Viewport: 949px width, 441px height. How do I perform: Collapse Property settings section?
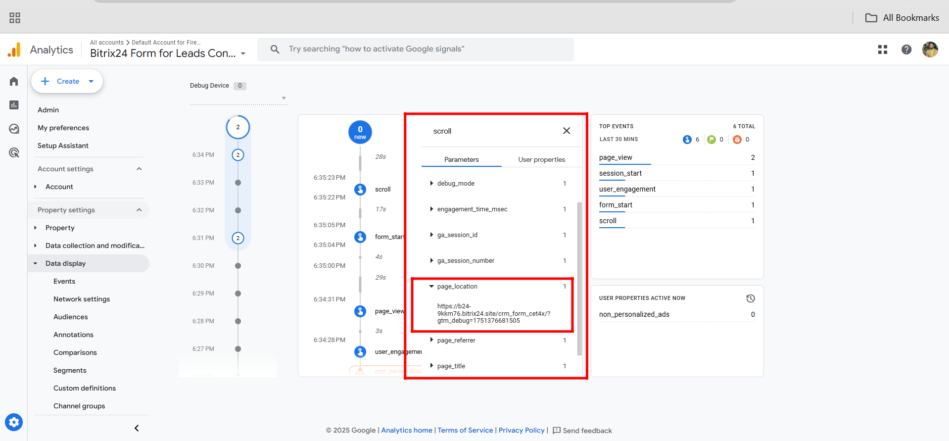pos(139,210)
